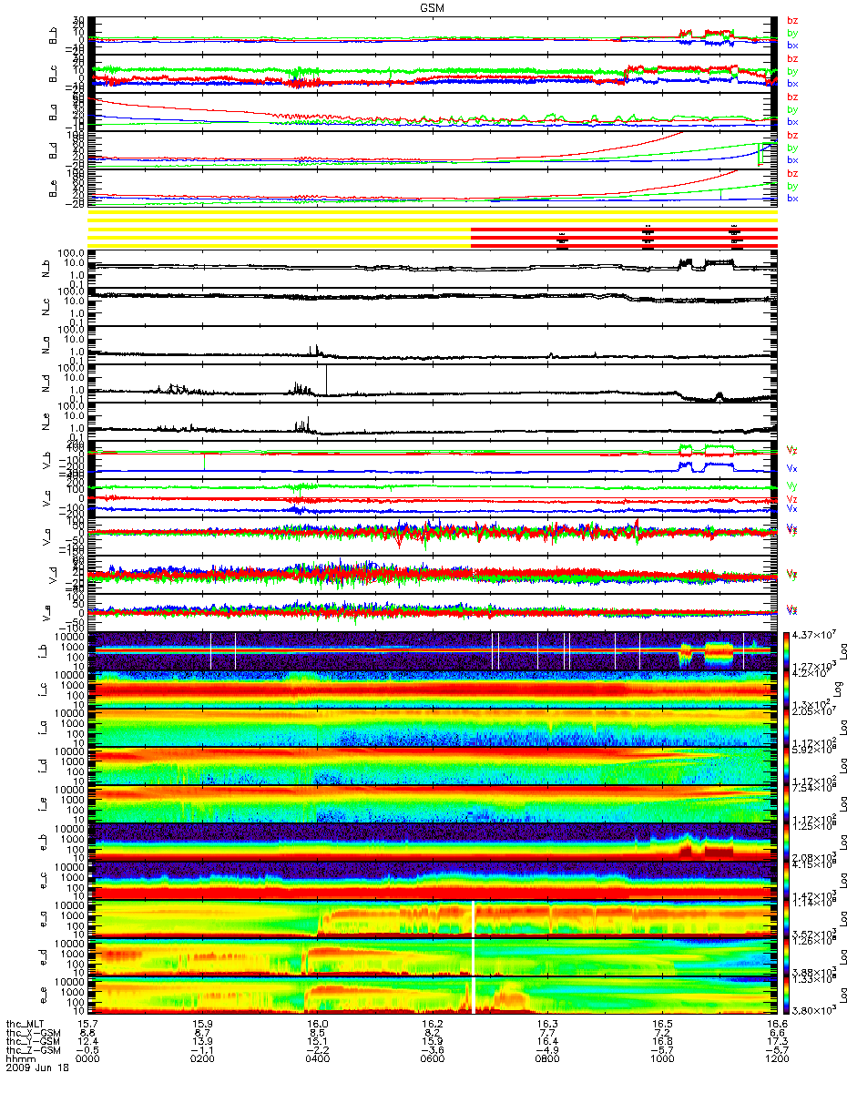Click the green by legend for B_c panel
The height and width of the screenshot is (1093, 847).
point(792,71)
